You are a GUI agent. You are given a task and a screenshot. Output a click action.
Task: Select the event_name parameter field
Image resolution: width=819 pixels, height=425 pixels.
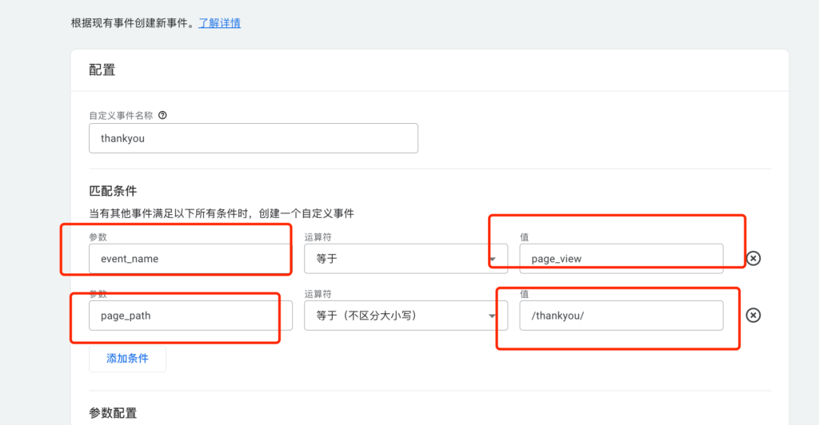click(x=190, y=259)
